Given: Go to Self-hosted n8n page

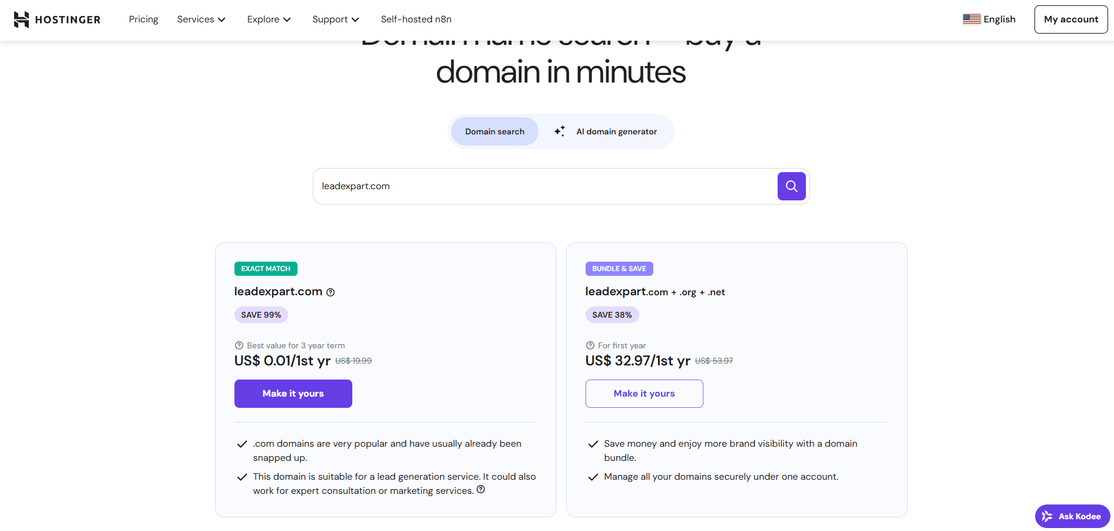Looking at the screenshot, I should pyautogui.click(x=416, y=19).
